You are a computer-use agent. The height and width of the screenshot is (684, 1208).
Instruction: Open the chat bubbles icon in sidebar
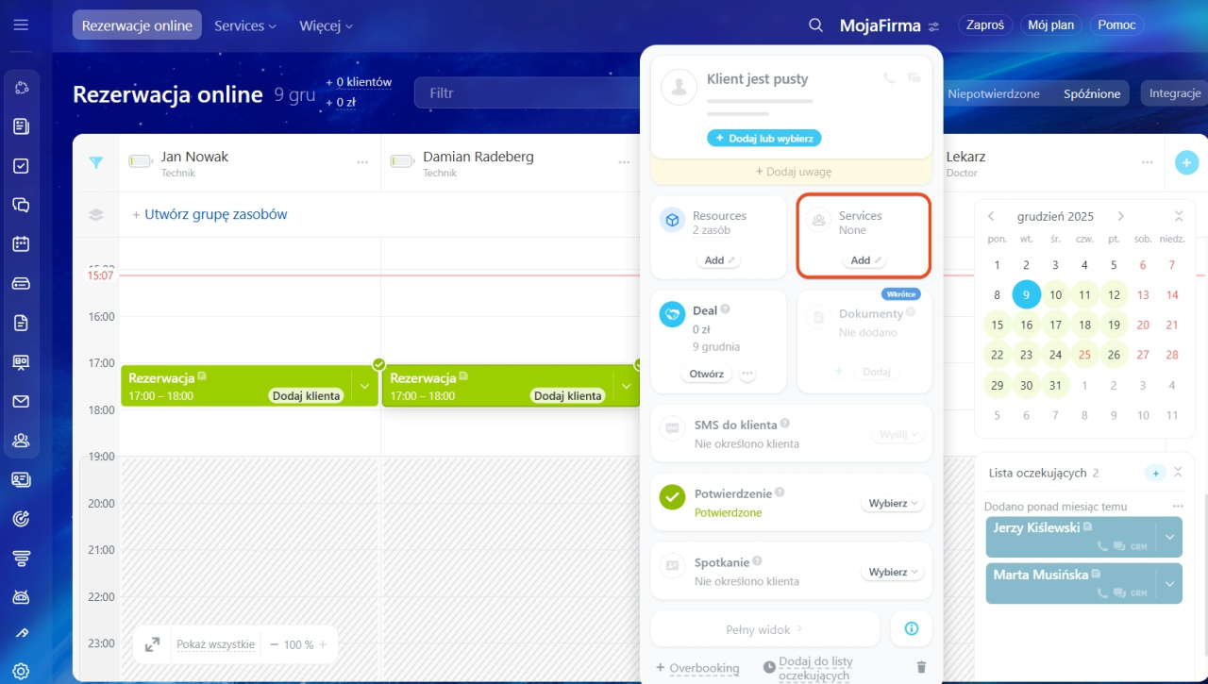click(x=21, y=205)
